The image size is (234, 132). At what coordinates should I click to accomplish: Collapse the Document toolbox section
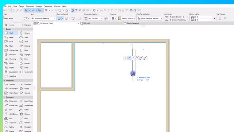(4, 97)
